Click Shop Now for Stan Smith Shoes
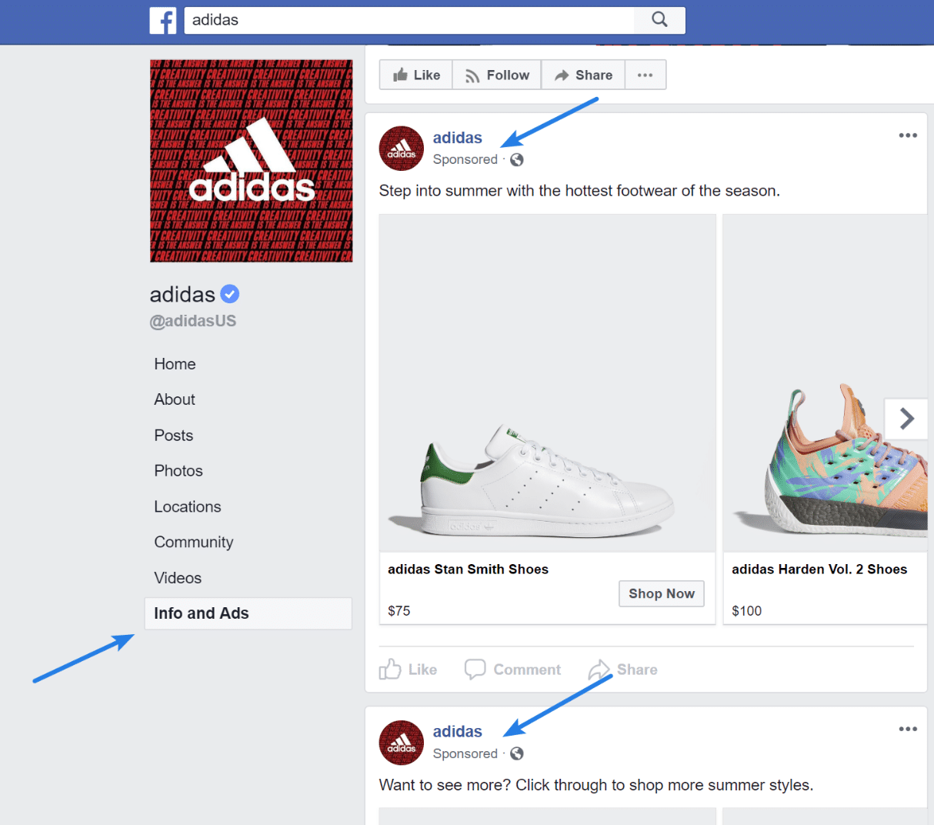Viewport: 934px width, 825px height. [662, 593]
